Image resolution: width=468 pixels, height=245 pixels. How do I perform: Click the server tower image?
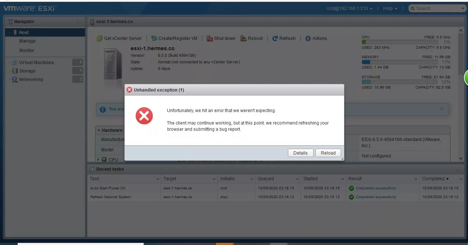click(x=113, y=64)
